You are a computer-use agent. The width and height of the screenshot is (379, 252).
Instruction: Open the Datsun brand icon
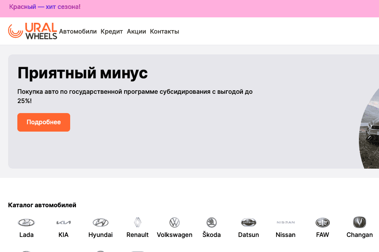click(248, 223)
